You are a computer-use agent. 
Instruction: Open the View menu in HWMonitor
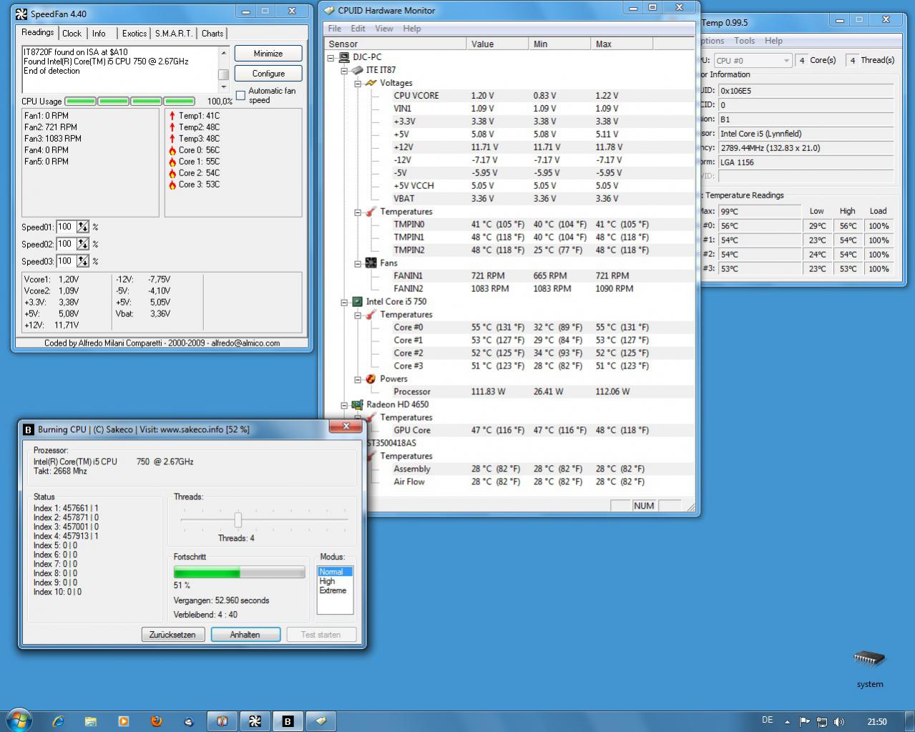click(x=384, y=29)
